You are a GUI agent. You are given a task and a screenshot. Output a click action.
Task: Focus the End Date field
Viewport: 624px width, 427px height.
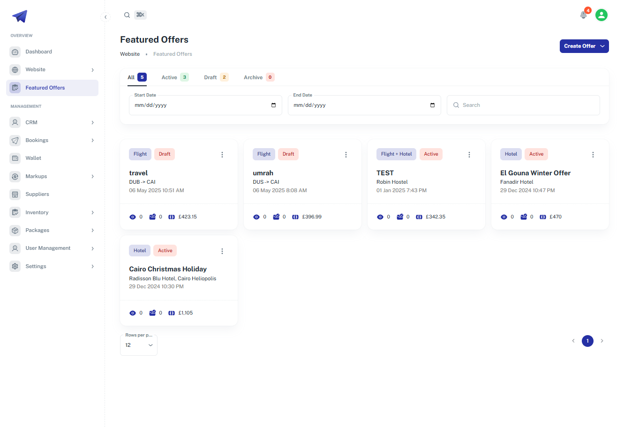364,105
